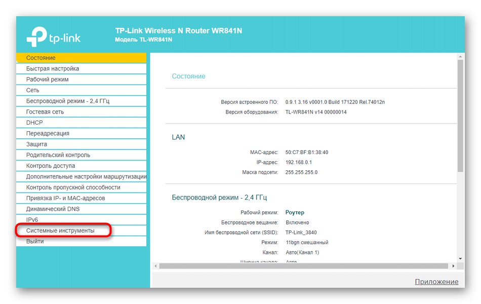Click the SSID value TP-Link_3840
The width and height of the screenshot is (481, 304).
pos(301,233)
